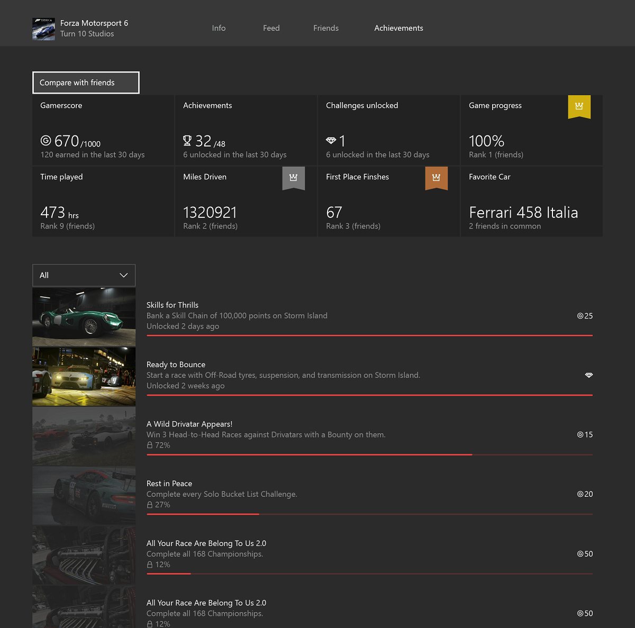
Task: Switch to the Info tab
Action: click(x=219, y=28)
